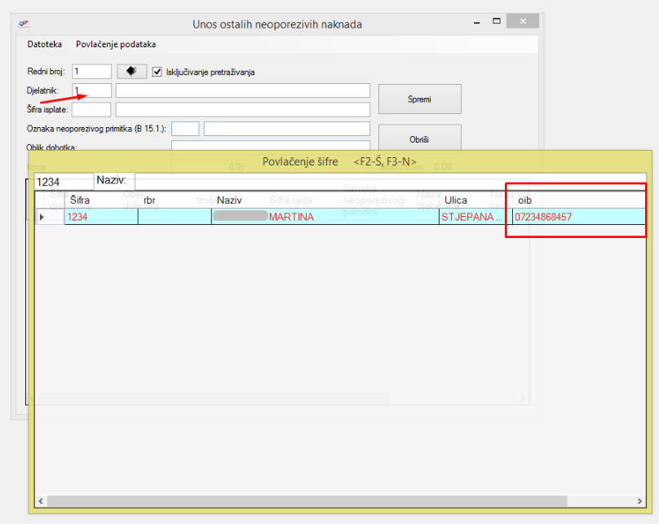The height and width of the screenshot is (524, 659).
Task: Click the Šifra column header
Action: 100,200
